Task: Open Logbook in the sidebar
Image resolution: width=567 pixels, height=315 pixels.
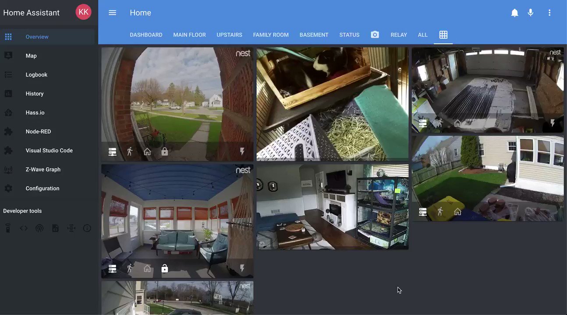Action: tap(47, 75)
